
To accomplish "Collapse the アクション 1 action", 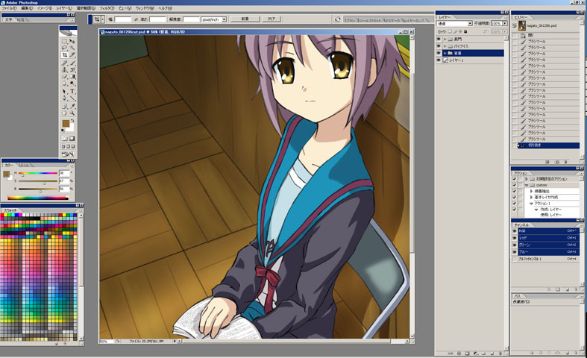I will tap(531, 204).
